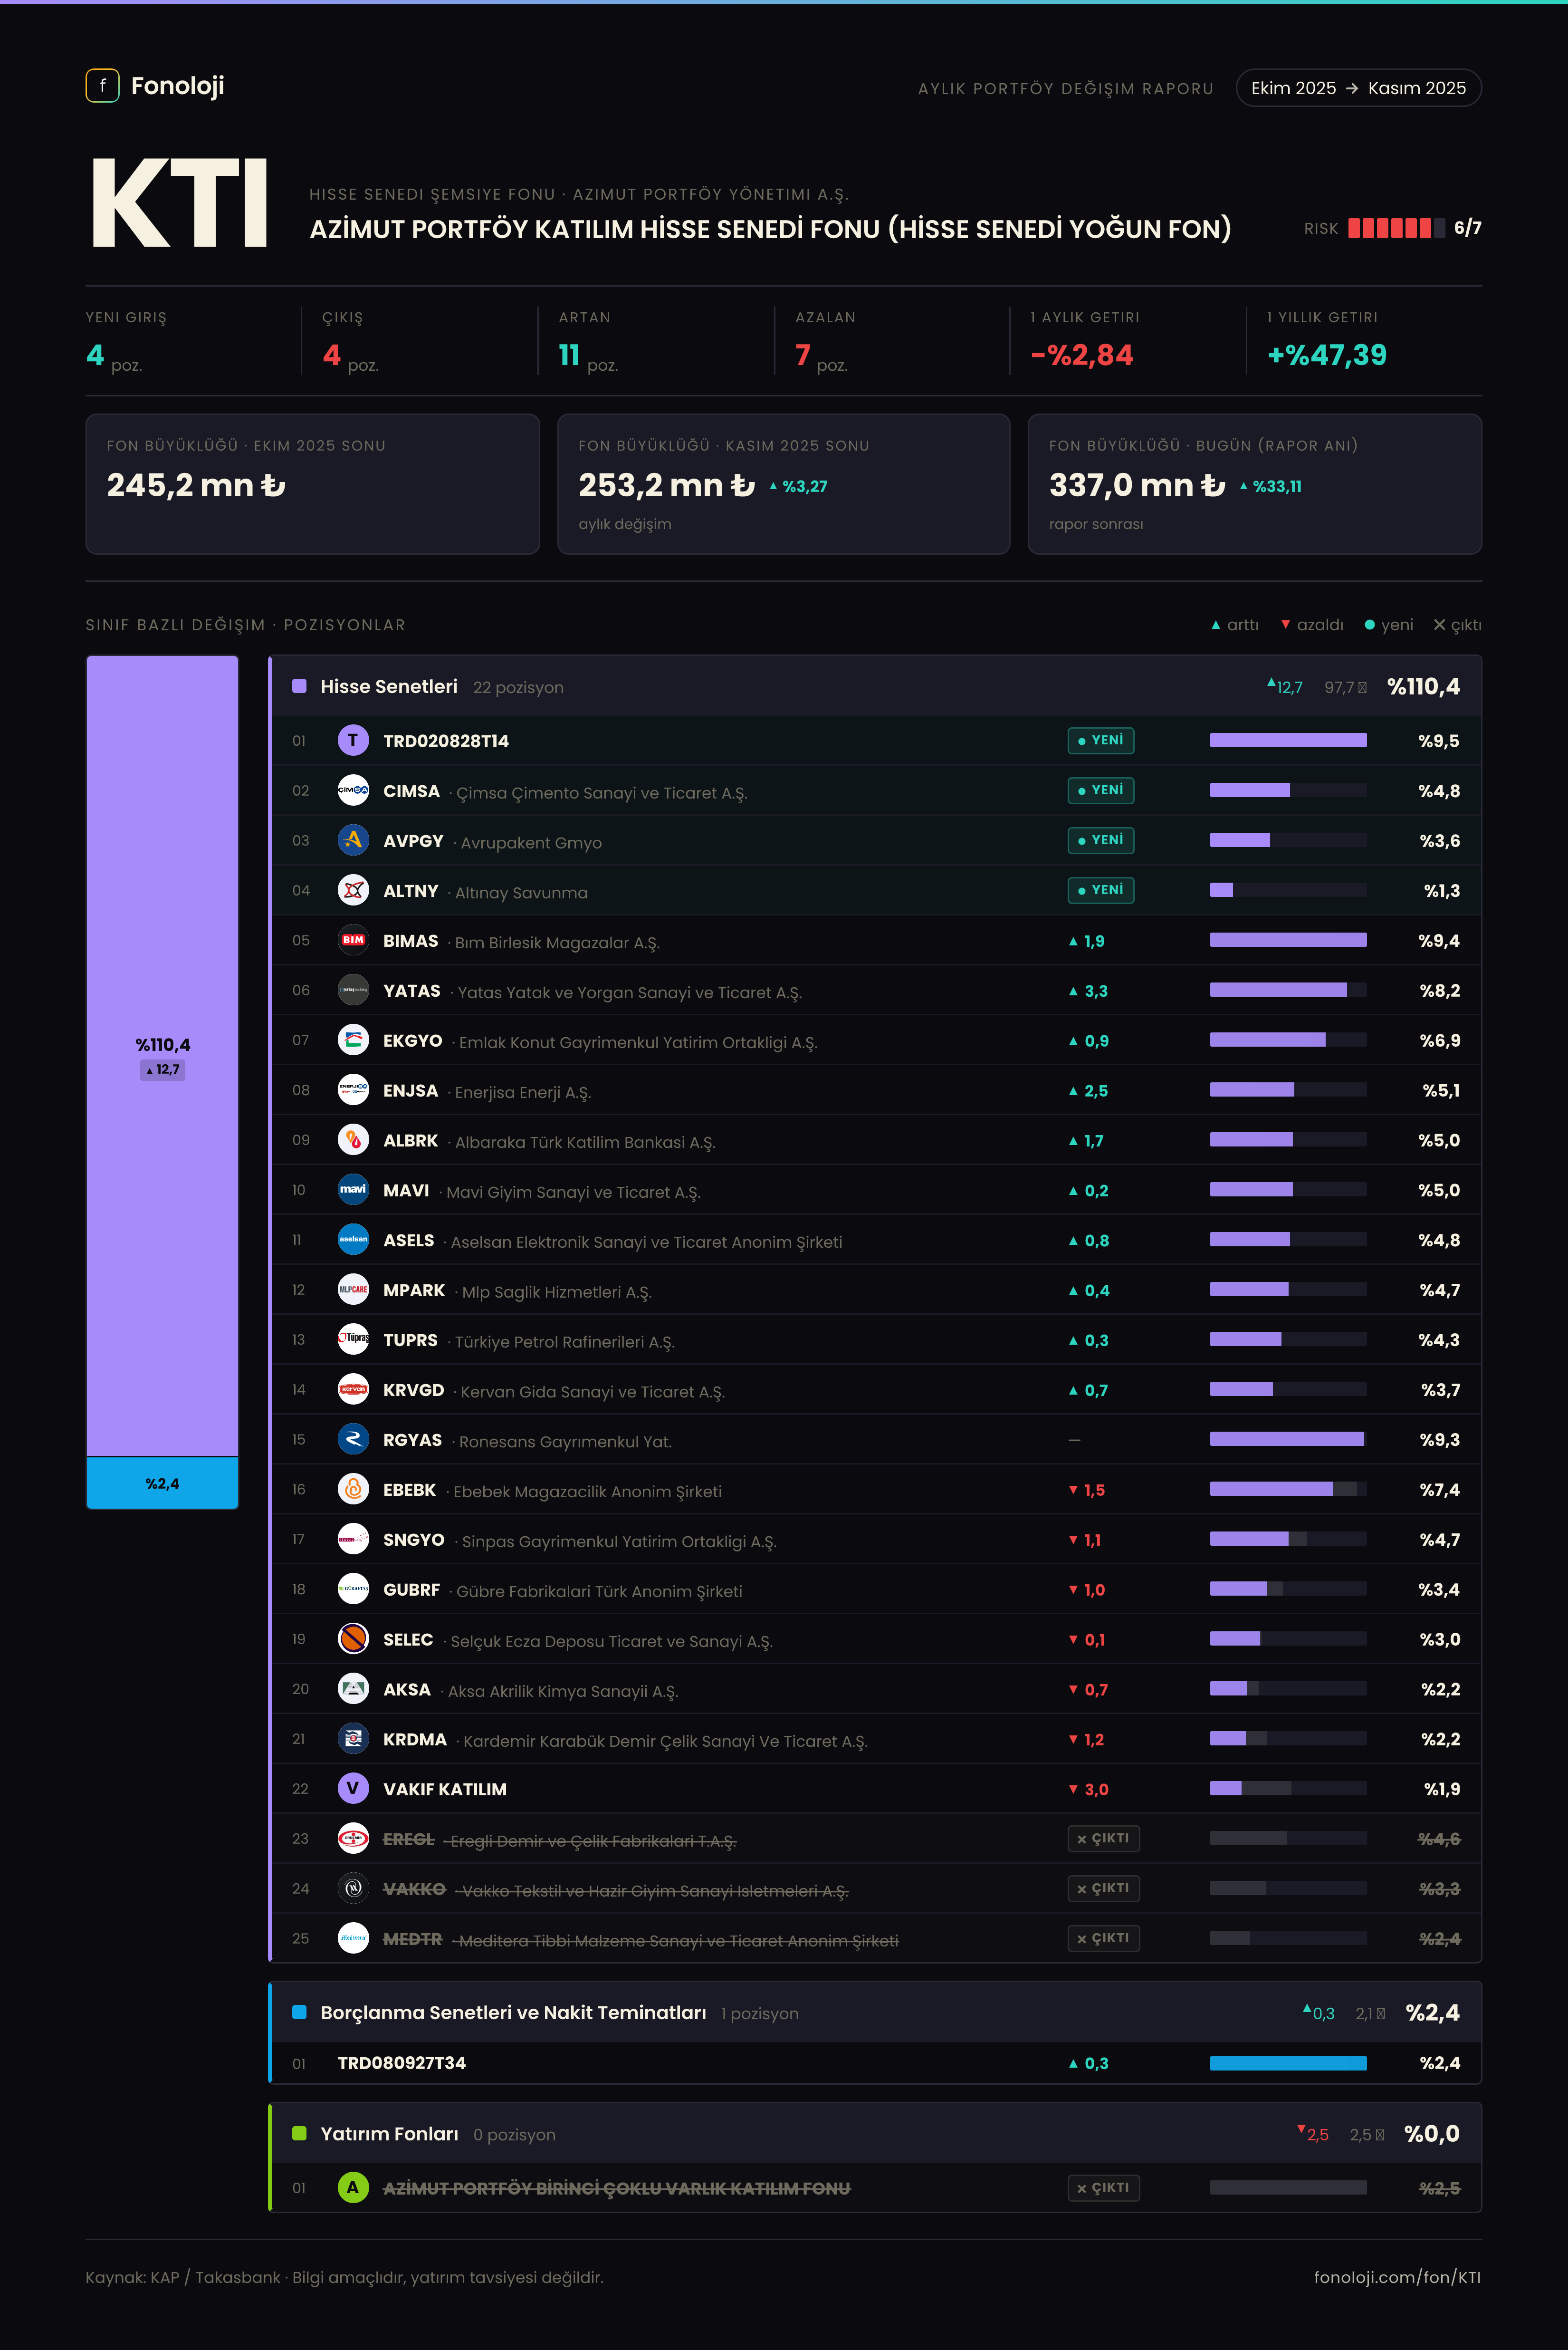Select the Yatırım Fonları section header
This screenshot has height=2350, width=1568.
(x=876, y=2133)
